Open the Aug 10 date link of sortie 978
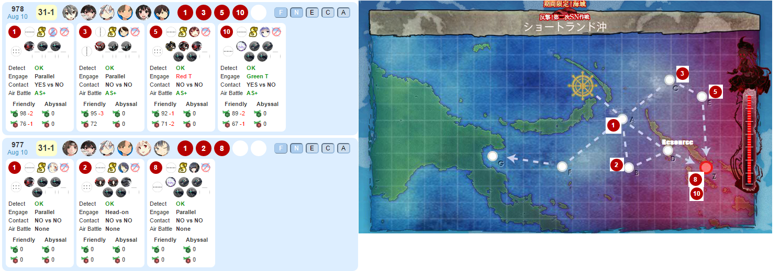The width and height of the screenshot is (780, 271). (18, 17)
